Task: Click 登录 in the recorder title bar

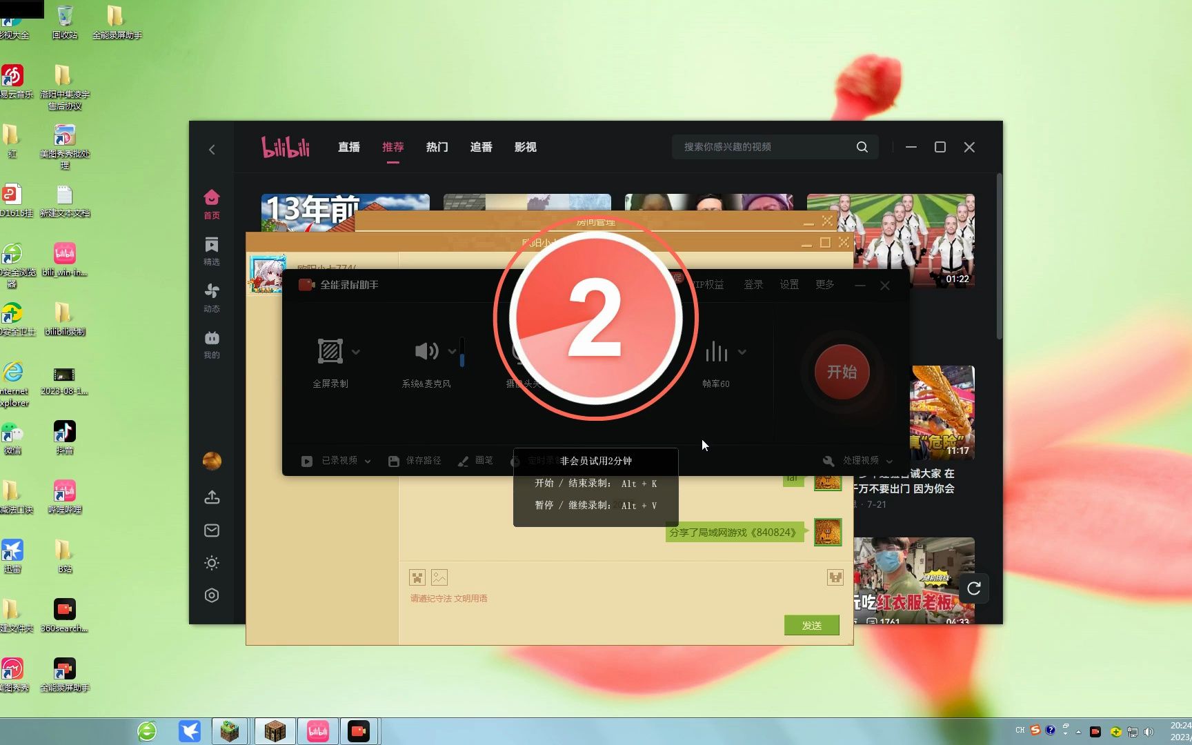Action: click(x=753, y=285)
